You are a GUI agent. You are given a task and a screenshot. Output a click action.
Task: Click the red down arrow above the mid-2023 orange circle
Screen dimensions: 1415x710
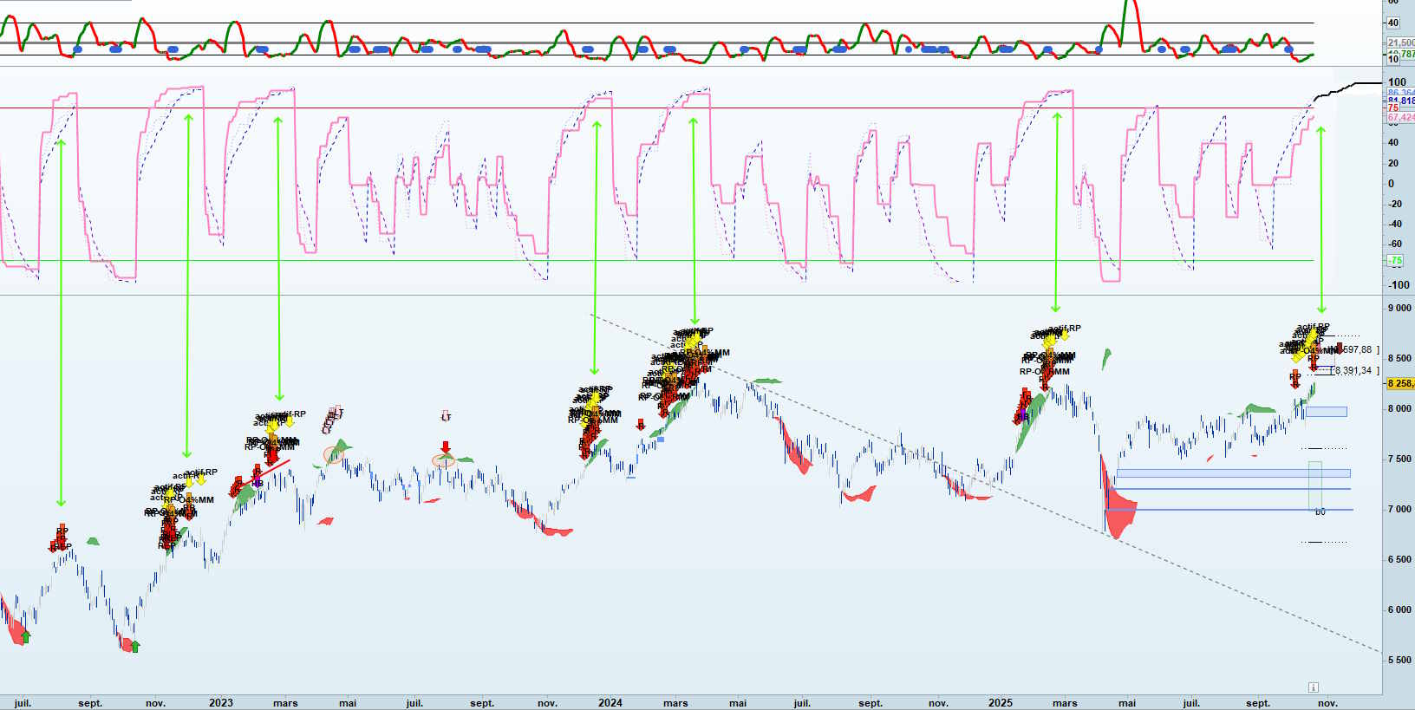pyautogui.click(x=446, y=447)
